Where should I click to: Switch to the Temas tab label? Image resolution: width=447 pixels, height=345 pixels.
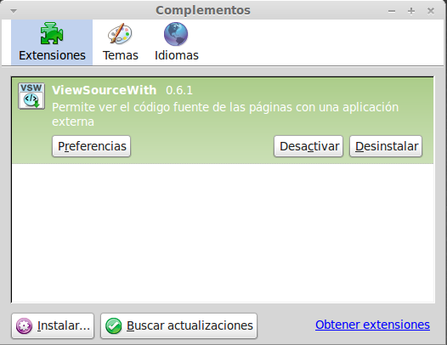121,55
